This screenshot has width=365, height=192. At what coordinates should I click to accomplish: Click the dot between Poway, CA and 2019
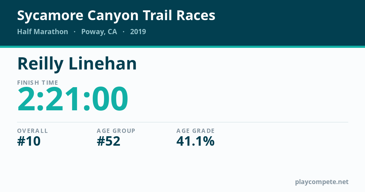pyautogui.click(x=123, y=32)
